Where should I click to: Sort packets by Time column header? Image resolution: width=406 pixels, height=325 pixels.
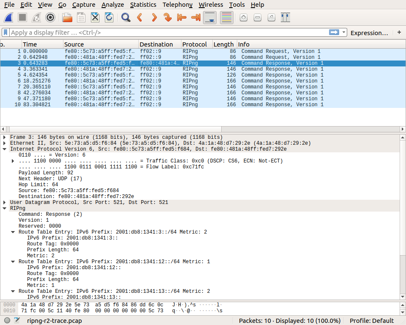[x=42, y=44]
